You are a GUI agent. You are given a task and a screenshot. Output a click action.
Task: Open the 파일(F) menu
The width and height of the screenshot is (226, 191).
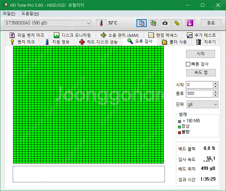tap(9, 14)
